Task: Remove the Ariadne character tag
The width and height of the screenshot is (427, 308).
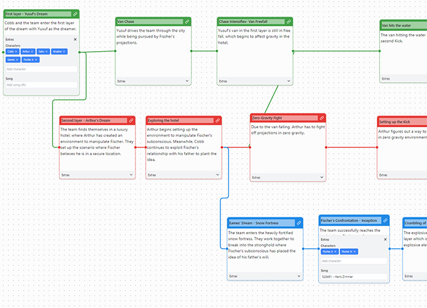Action: (x=65, y=52)
